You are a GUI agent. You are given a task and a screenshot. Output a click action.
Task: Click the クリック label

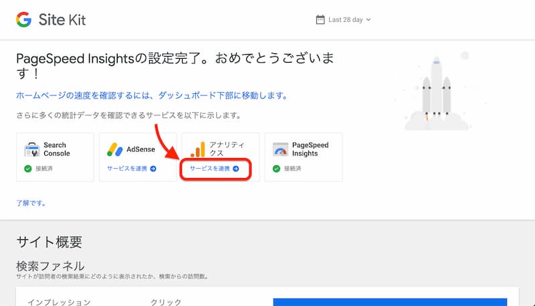[x=166, y=302]
